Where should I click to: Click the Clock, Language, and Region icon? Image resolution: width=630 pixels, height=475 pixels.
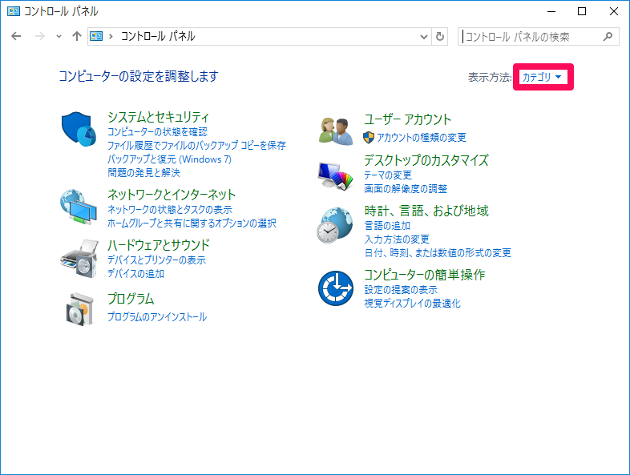pos(335,225)
